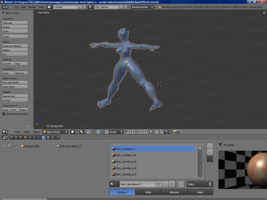Open the Material properties tab icon
Viewport: 267px width, 200px height.
point(44,138)
